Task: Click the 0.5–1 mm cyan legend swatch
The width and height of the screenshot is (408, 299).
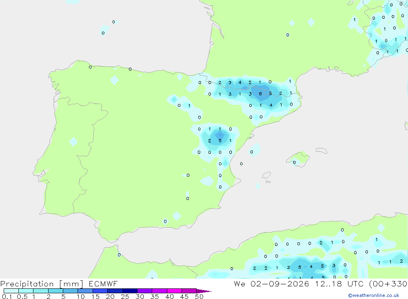Action: 26,291
